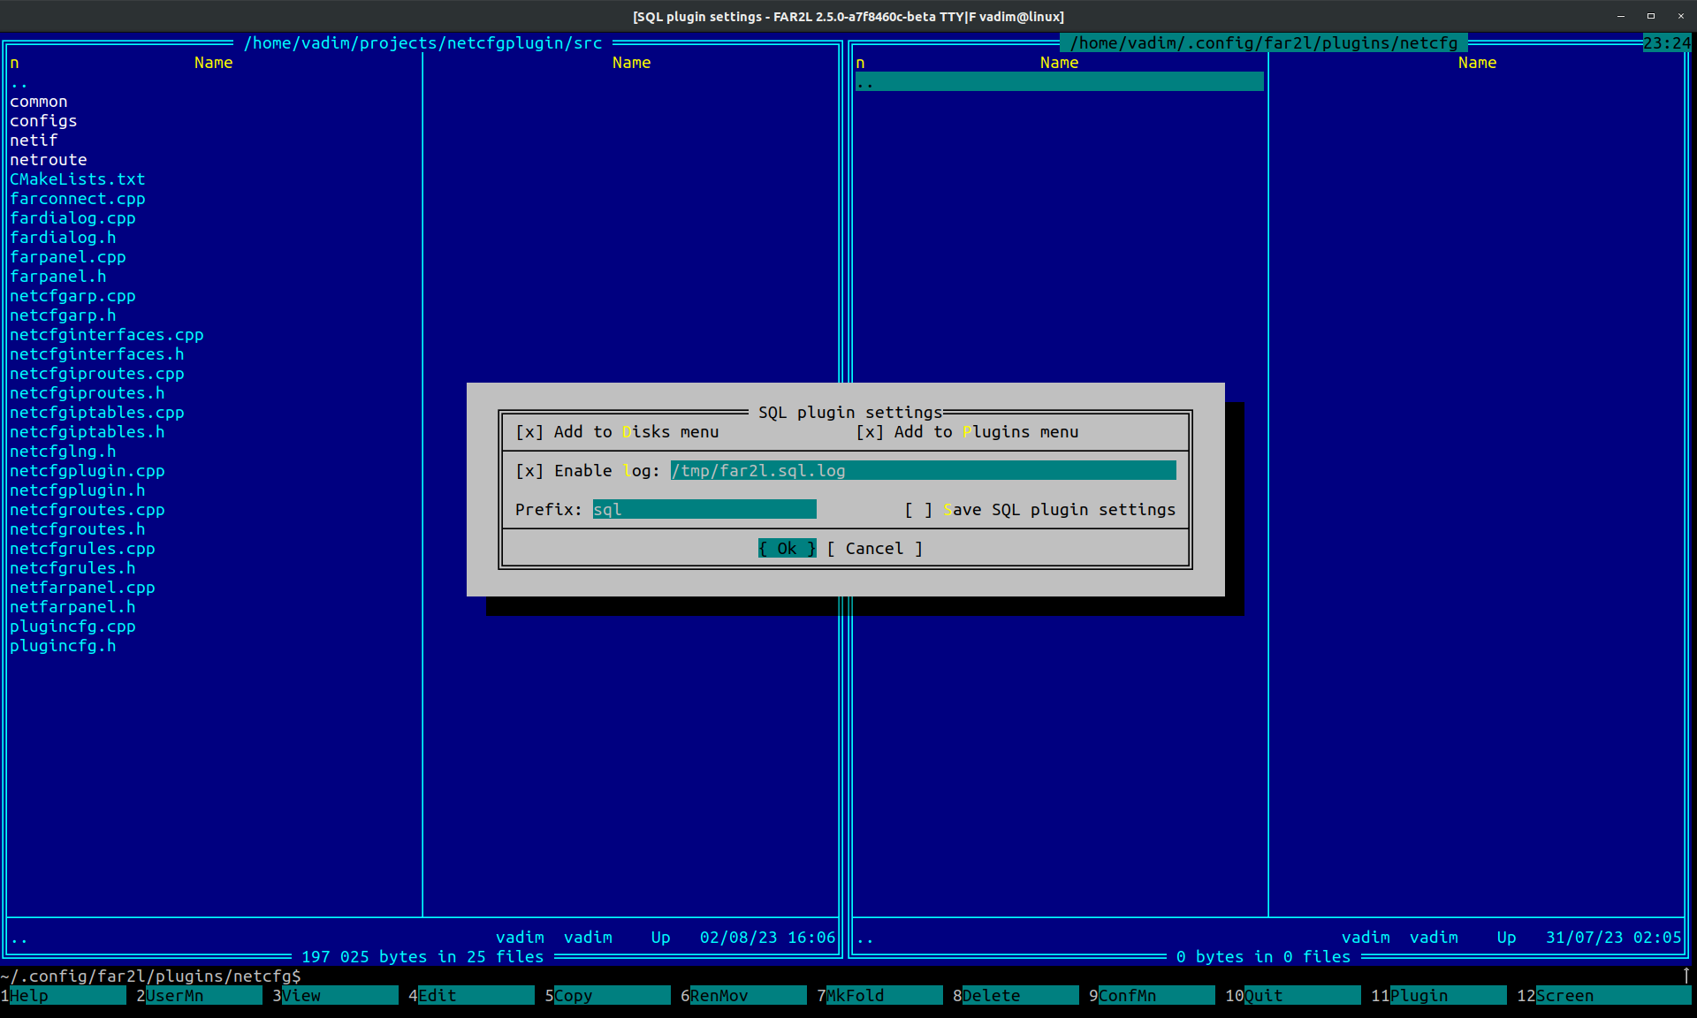The width and height of the screenshot is (1697, 1018).
Task: Check Save SQL plugin settings
Action: pyautogui.click(x=918, y=510)
